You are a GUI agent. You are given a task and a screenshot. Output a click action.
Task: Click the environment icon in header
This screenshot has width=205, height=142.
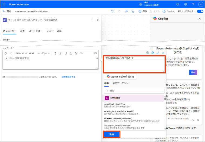pyautogui.click(x=141, y=4)
